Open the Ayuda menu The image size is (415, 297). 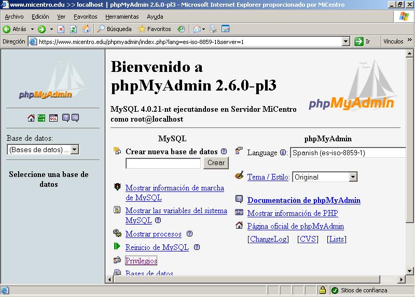pyautogui.click(x=155, y=17)
